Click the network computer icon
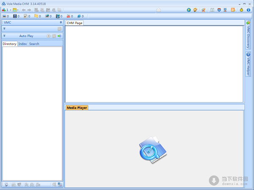Image resolution: width=254 pixels, height=190 pixels. (x=225, y=10)
